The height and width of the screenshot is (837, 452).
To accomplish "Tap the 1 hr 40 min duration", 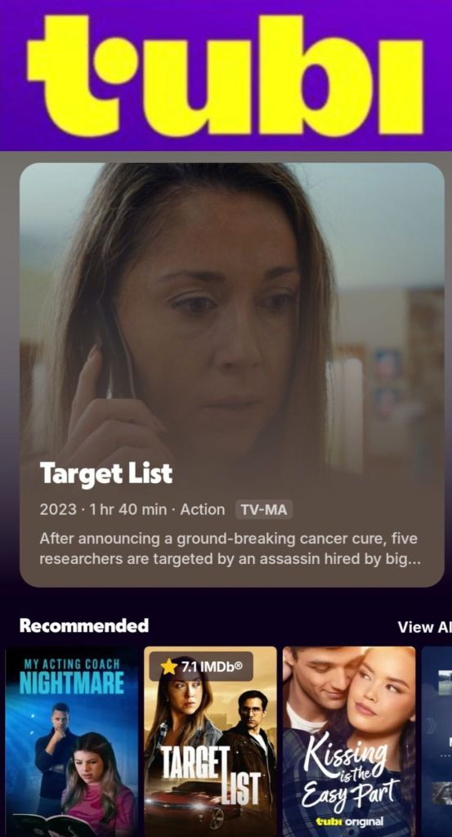I will pos(128,510).
